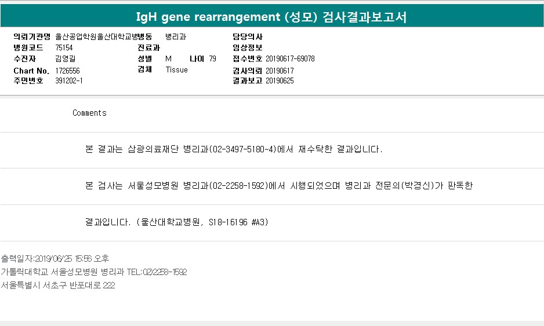
Task: Click the 병리과 ward value
Action: (x=175, y=36)
